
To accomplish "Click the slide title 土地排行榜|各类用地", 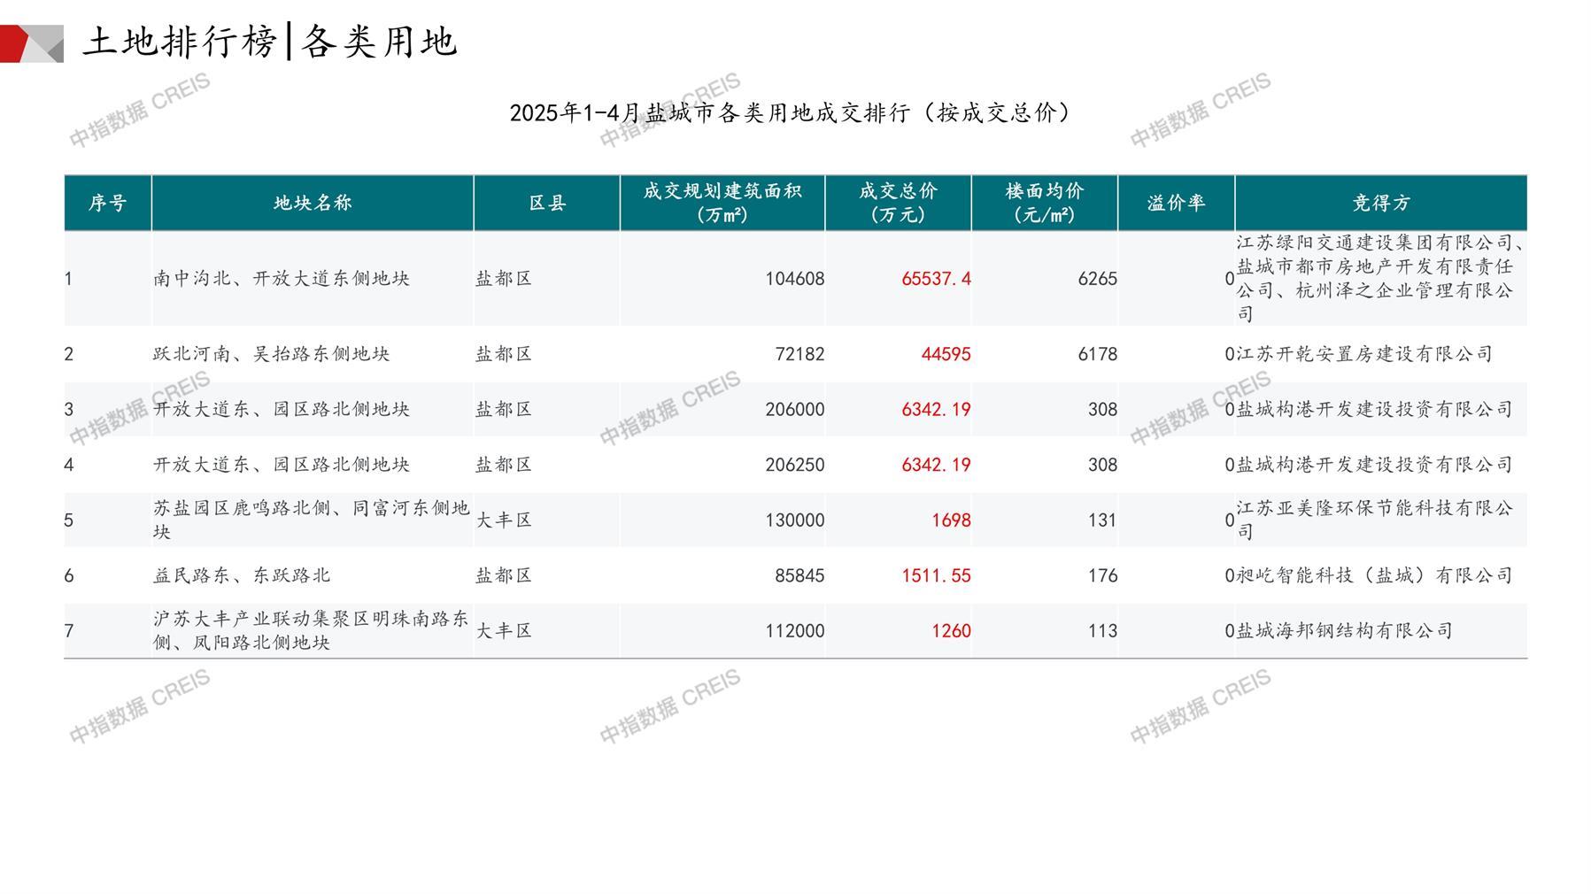I will pyautogui.click(x=269, y=42).
